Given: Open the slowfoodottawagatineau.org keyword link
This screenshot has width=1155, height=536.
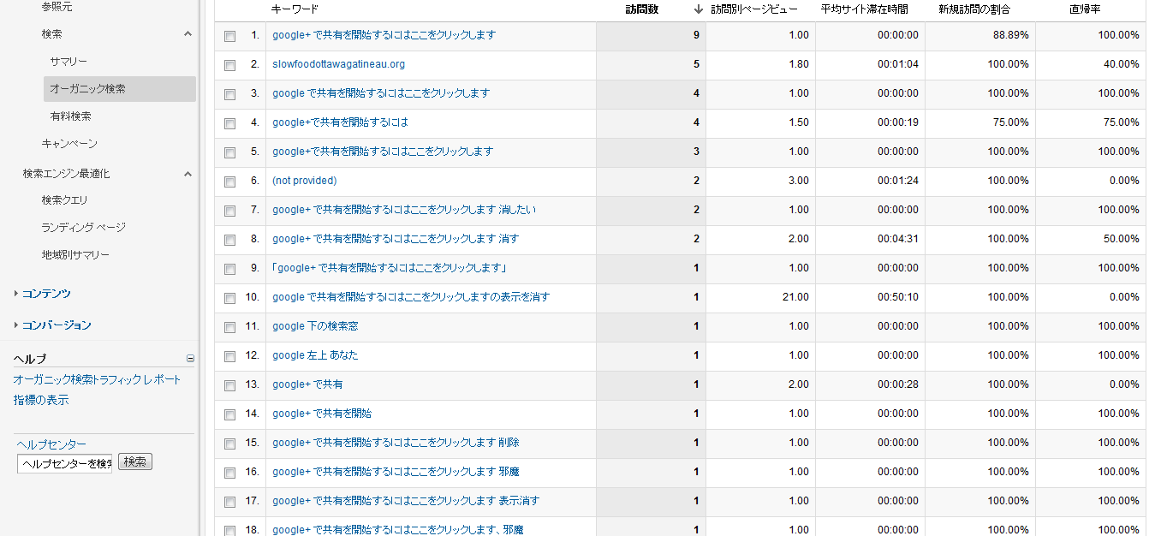Looking at the screenshot, I should point(338,64).
